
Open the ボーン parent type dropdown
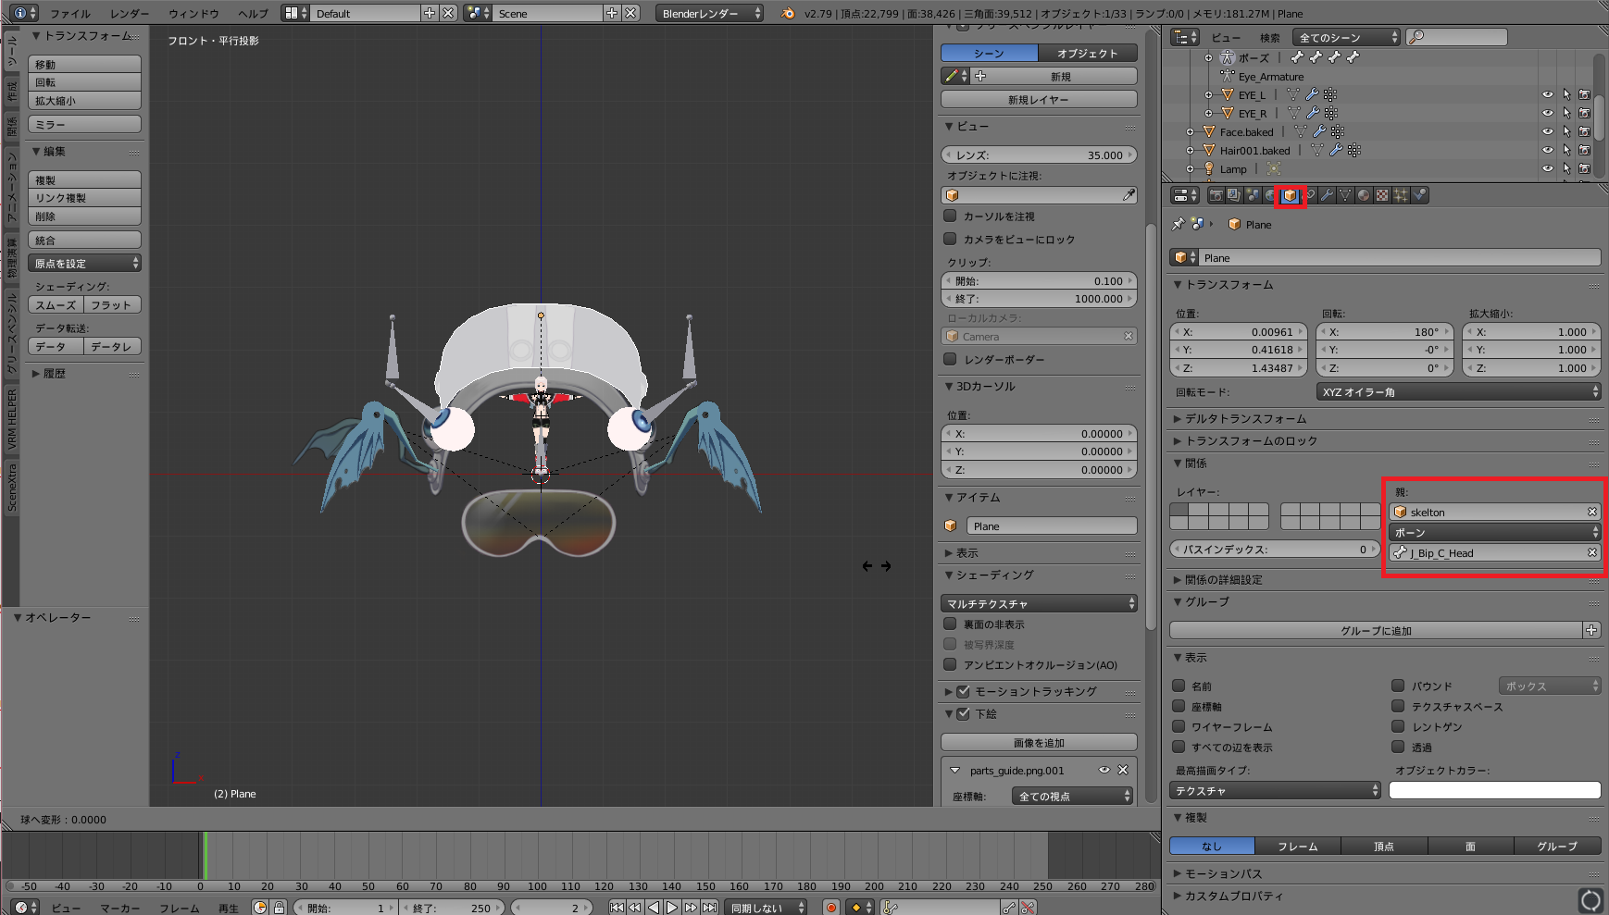point(1494,532)
